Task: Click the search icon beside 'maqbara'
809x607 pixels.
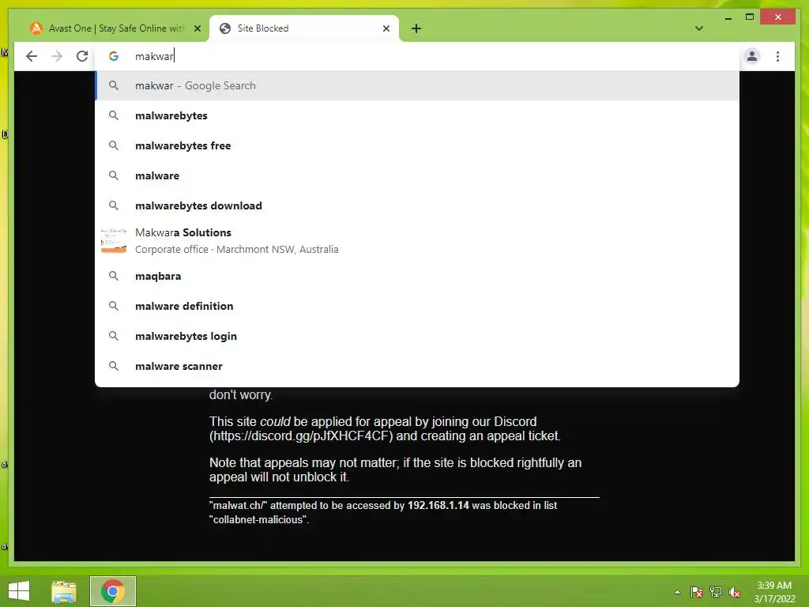Action: pos(114,276)
